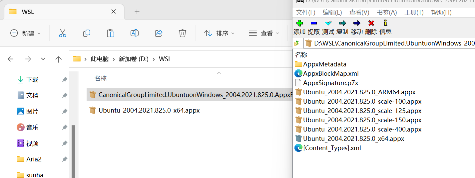Click the 7-Zip Move (移动) button
The height and width of the screenshot is (178, 475).
(x=357, y=27)
